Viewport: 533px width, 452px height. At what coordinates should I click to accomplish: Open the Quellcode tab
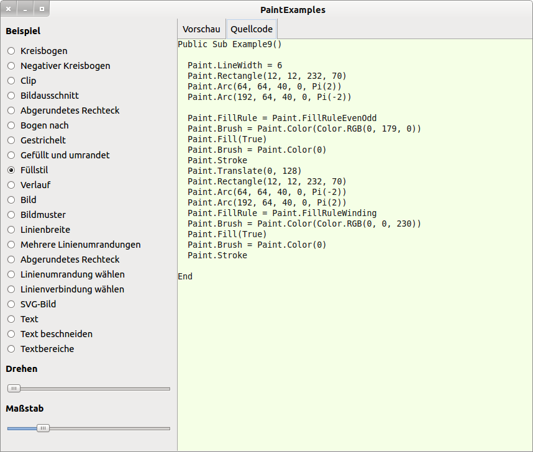(x=252, y=29)
